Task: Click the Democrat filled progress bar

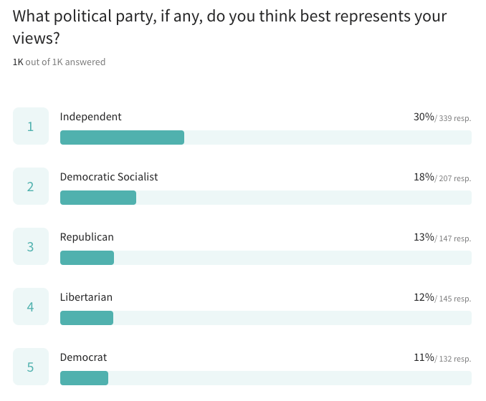Action: [85, 378]
